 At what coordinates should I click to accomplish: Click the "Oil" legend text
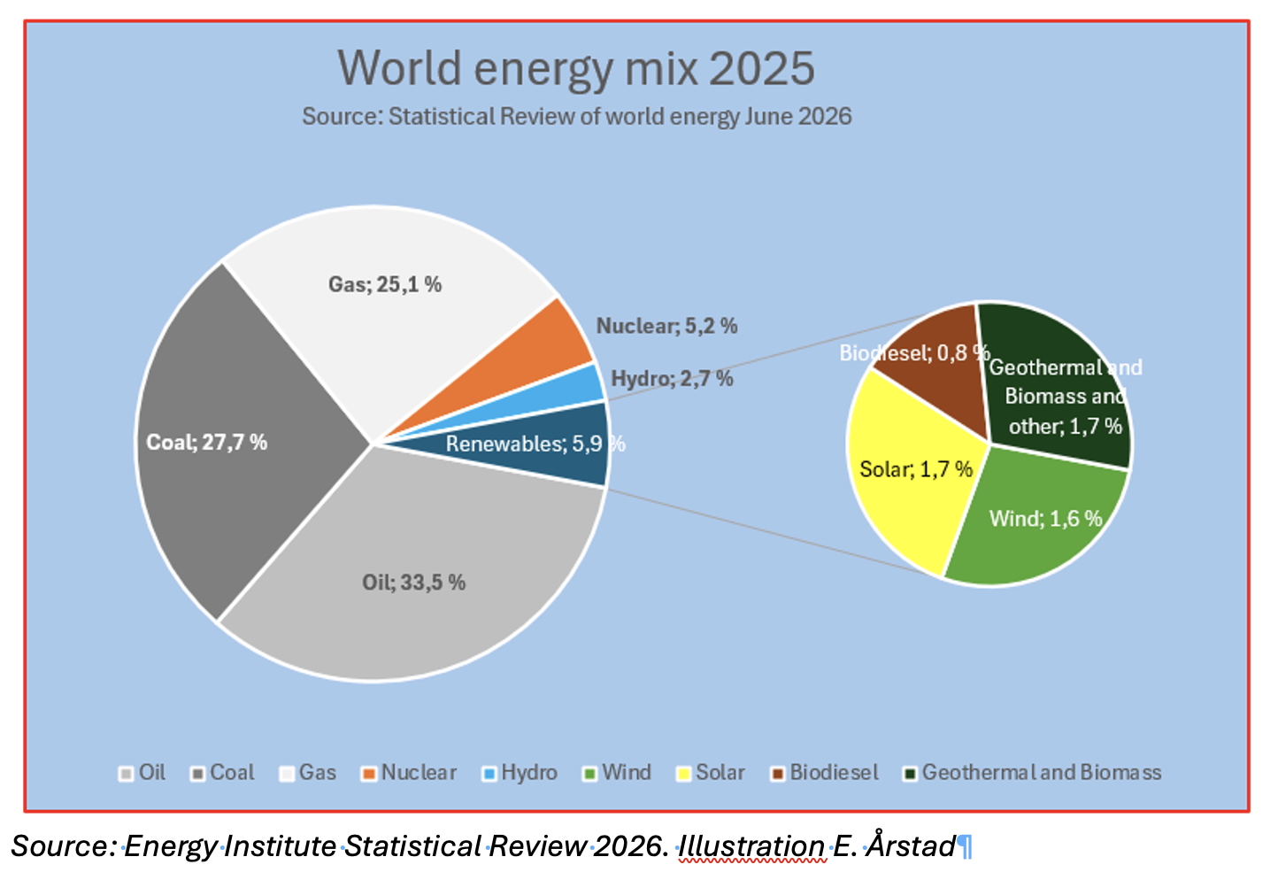tap(152, 773)
